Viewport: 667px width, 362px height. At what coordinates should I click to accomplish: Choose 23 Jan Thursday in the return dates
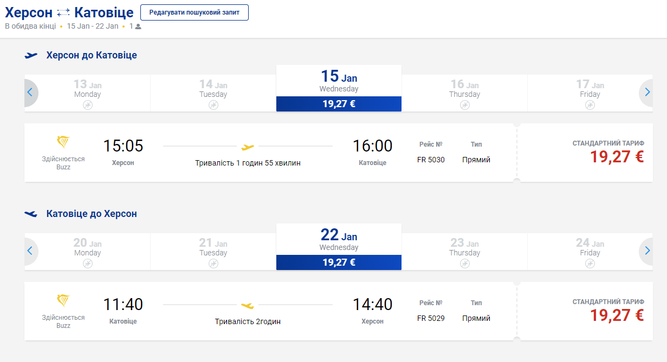pos(464,252)
